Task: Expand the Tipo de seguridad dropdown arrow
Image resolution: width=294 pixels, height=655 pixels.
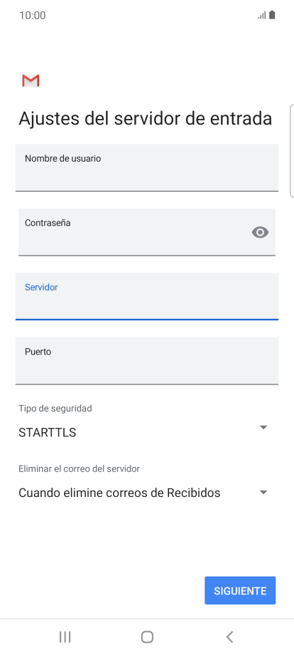Action: 263,427
